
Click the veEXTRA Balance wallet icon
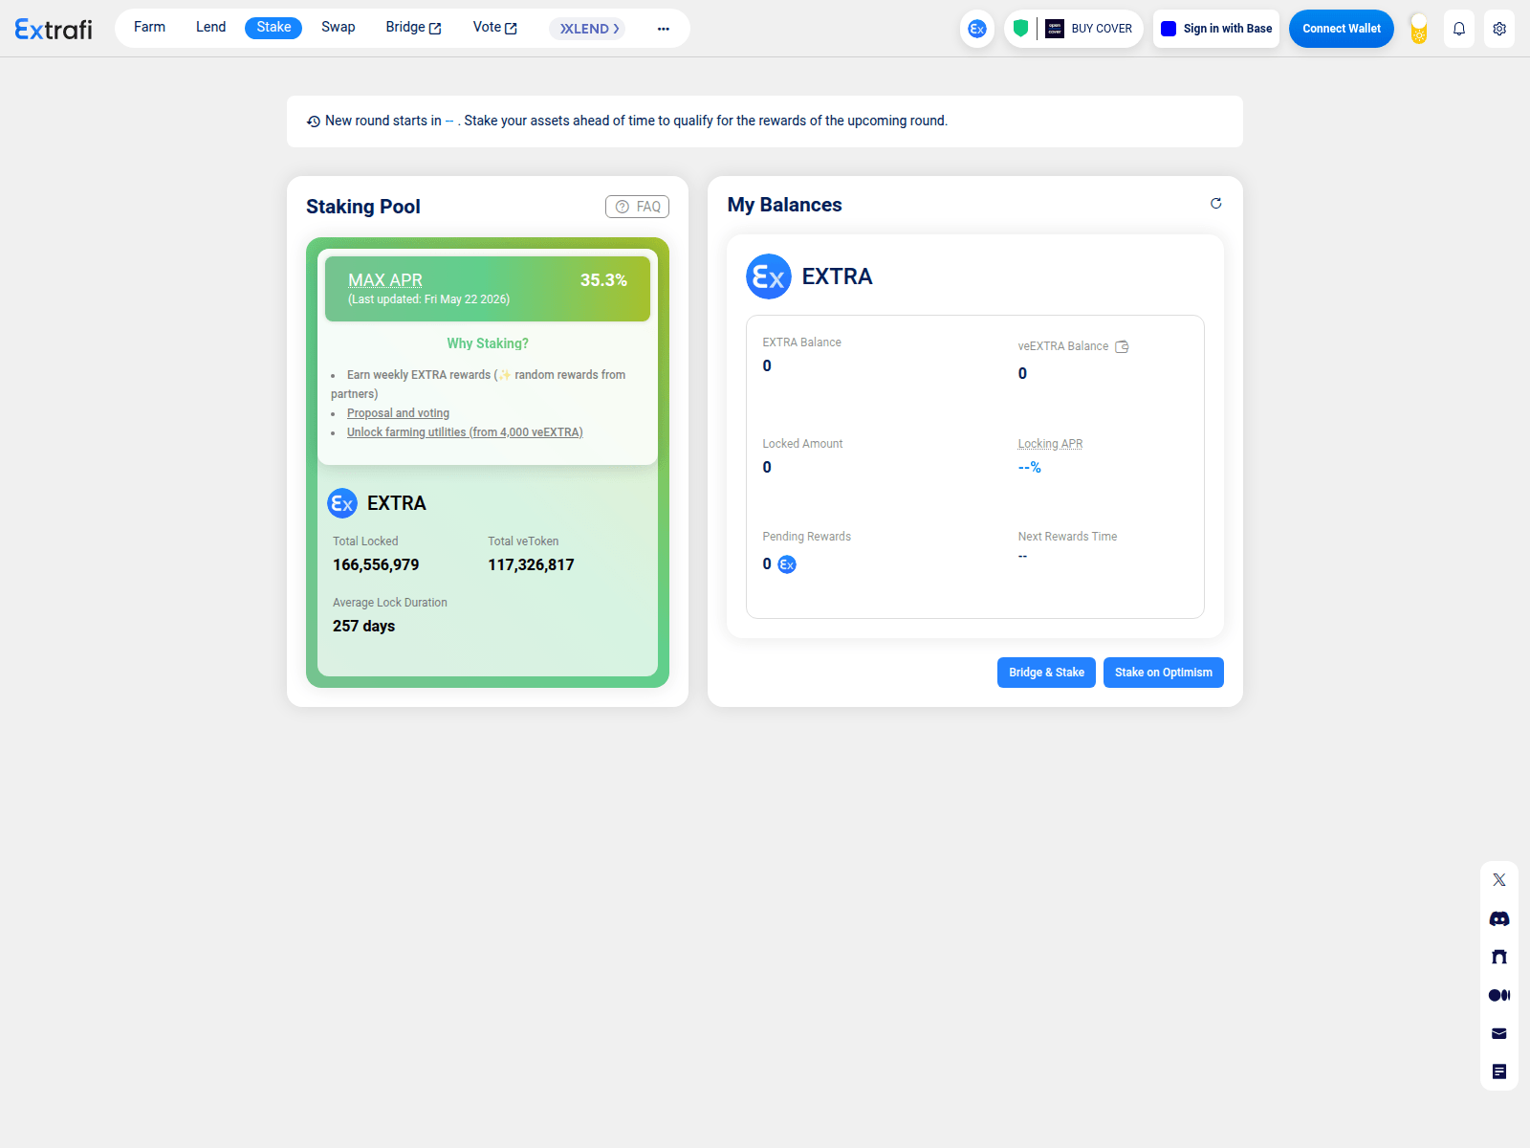1123,346
